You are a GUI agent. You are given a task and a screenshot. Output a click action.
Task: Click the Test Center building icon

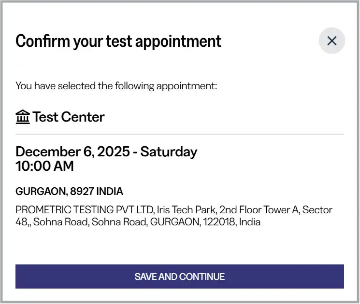coord(23,117)
